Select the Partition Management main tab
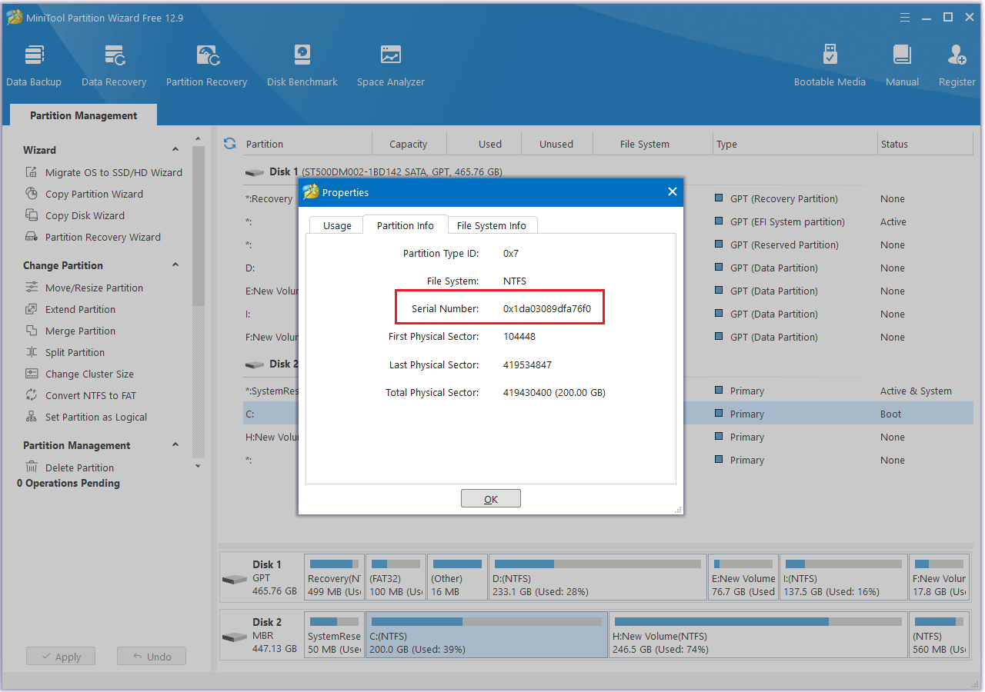985x692 pixels. (x=84, y=115)
